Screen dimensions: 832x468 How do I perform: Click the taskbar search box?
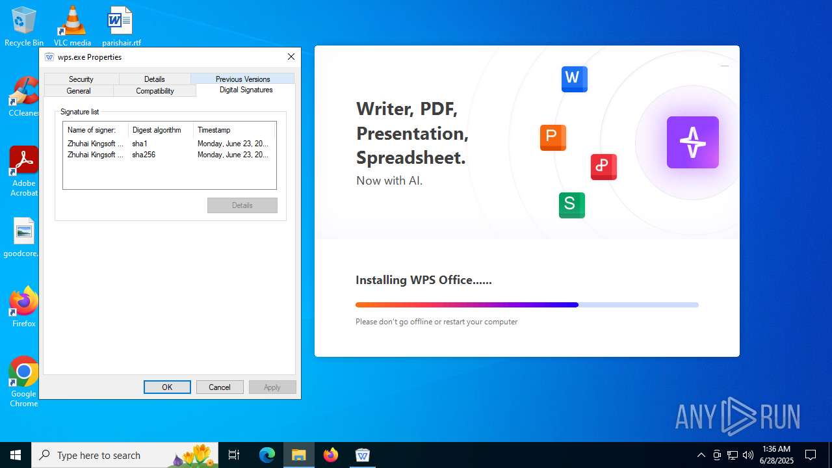123,455
